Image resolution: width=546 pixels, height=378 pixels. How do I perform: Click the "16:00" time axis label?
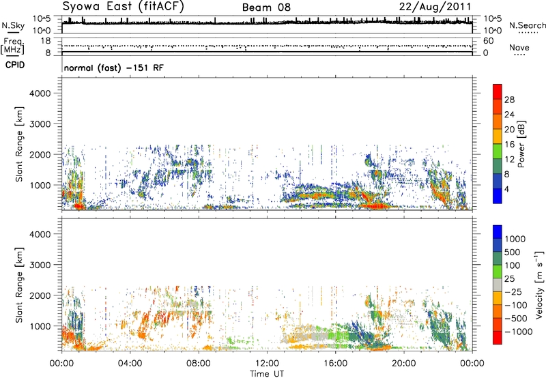[335, 364]
